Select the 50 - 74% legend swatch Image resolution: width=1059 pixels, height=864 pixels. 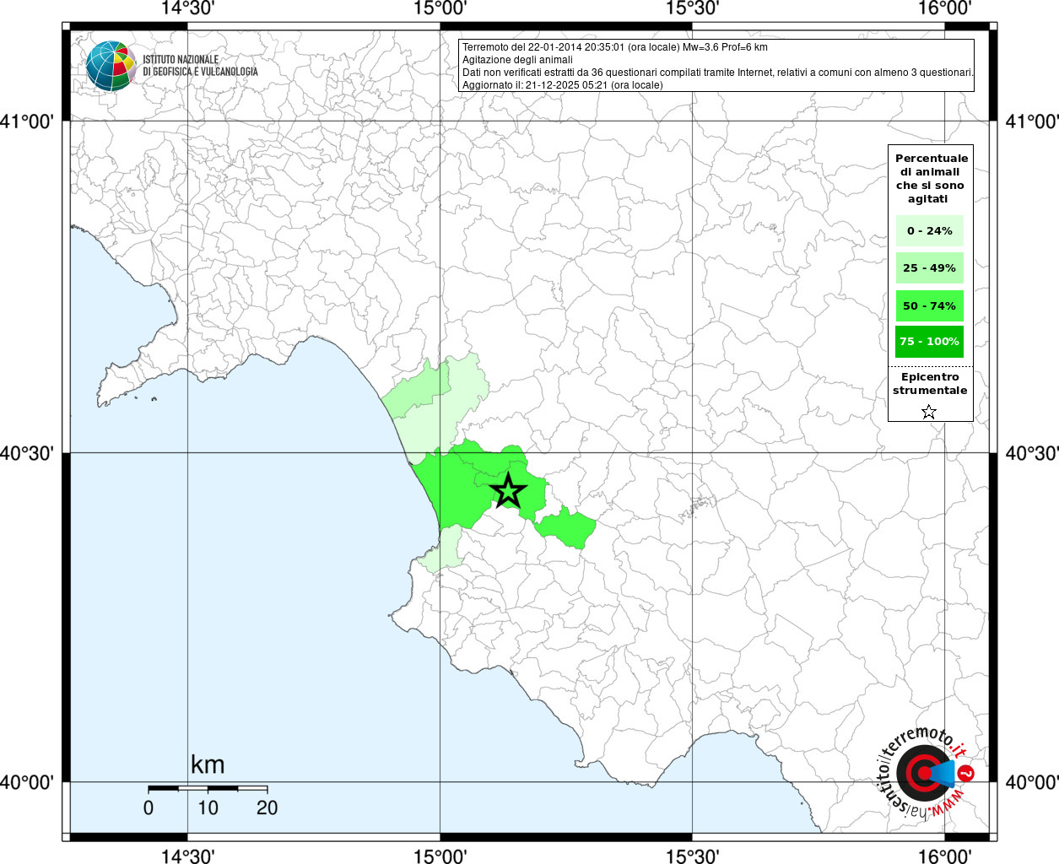pyautogui.click(x=930, y=305)
